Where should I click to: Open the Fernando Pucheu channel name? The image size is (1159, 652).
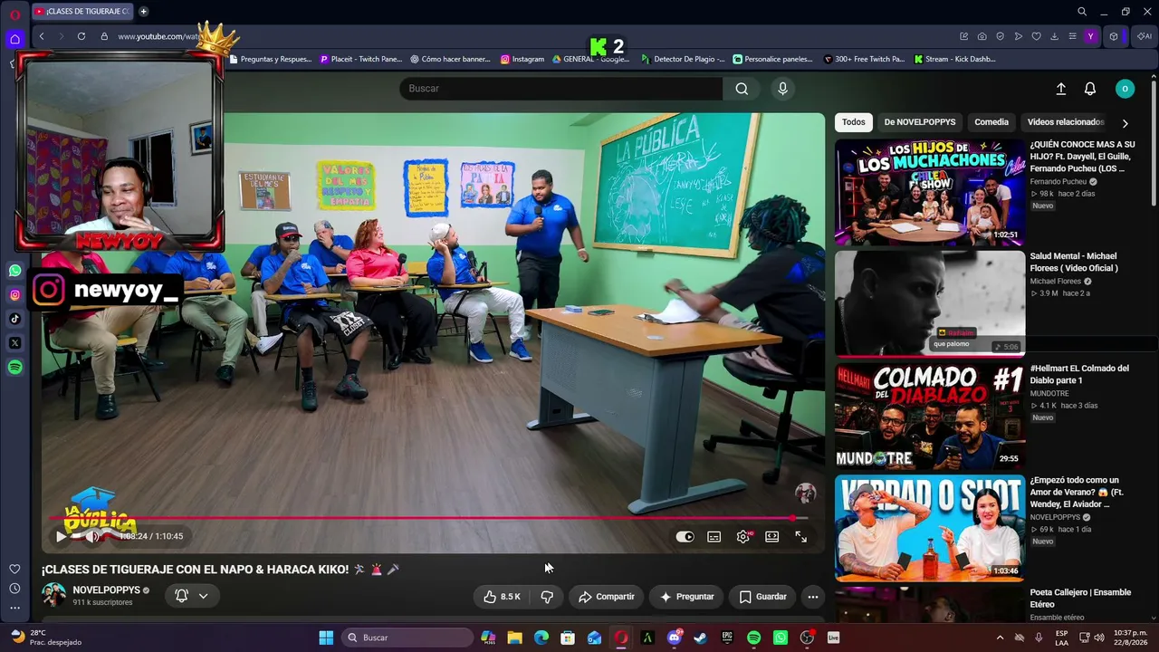coord(1058,182)
